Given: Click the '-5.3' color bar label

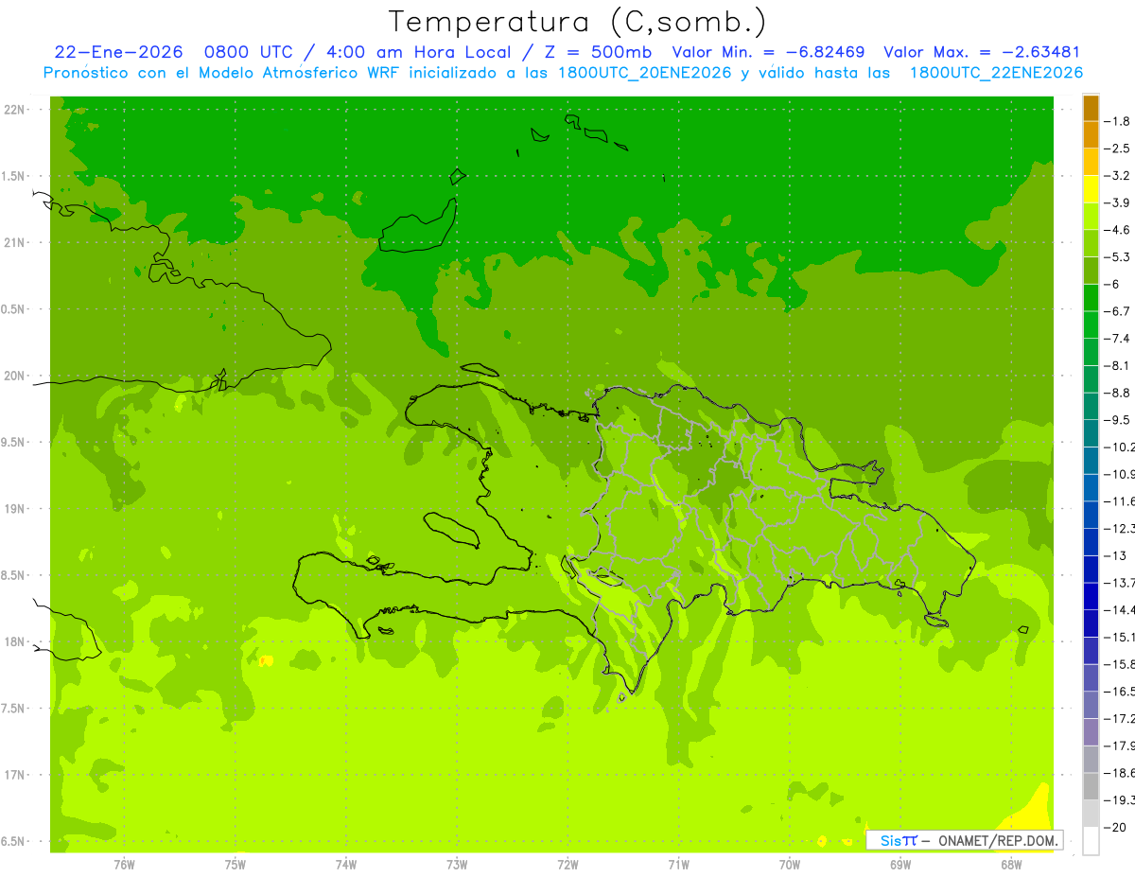Looking at the screenshot, I should click(1118, 257).
